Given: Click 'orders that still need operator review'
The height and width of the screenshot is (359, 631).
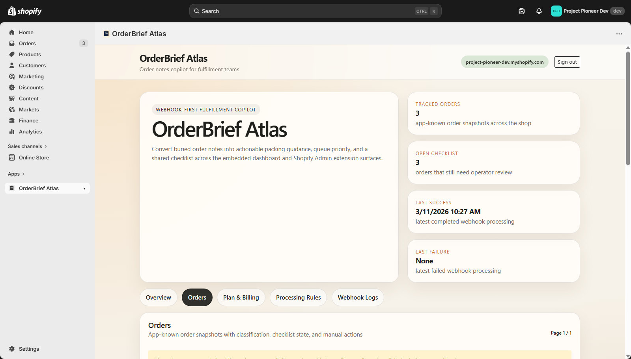Looking at the screenshot, I should click(464, 172).
